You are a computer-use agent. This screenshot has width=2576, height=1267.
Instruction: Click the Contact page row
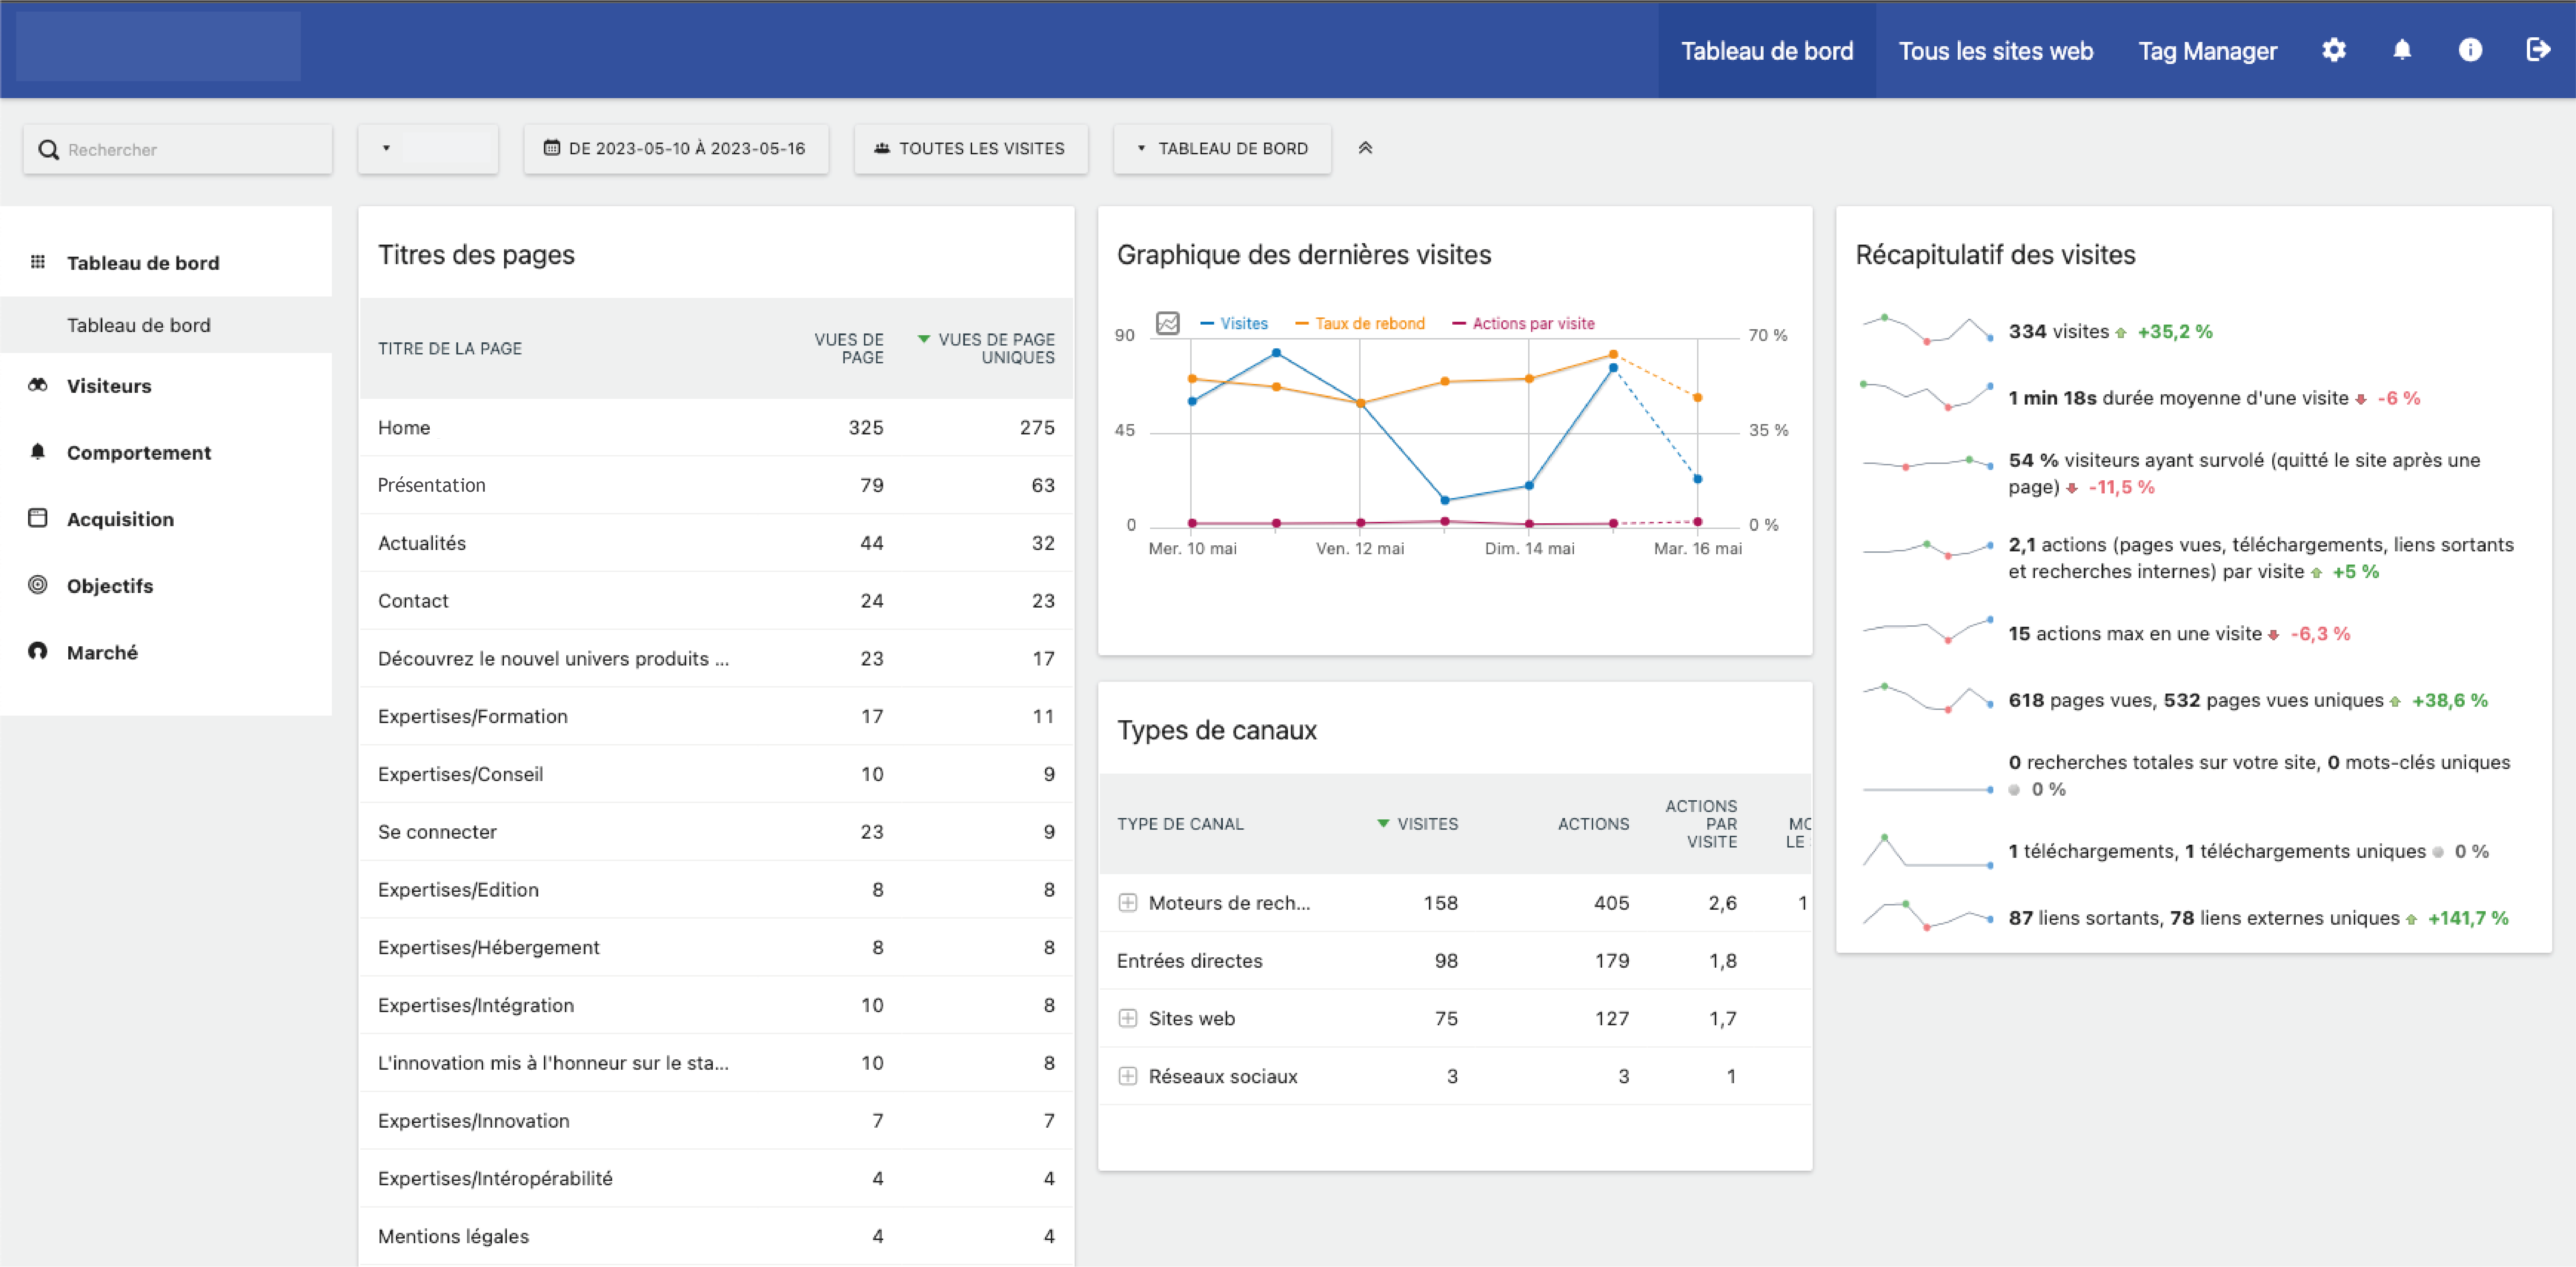[x=716, y=600]
